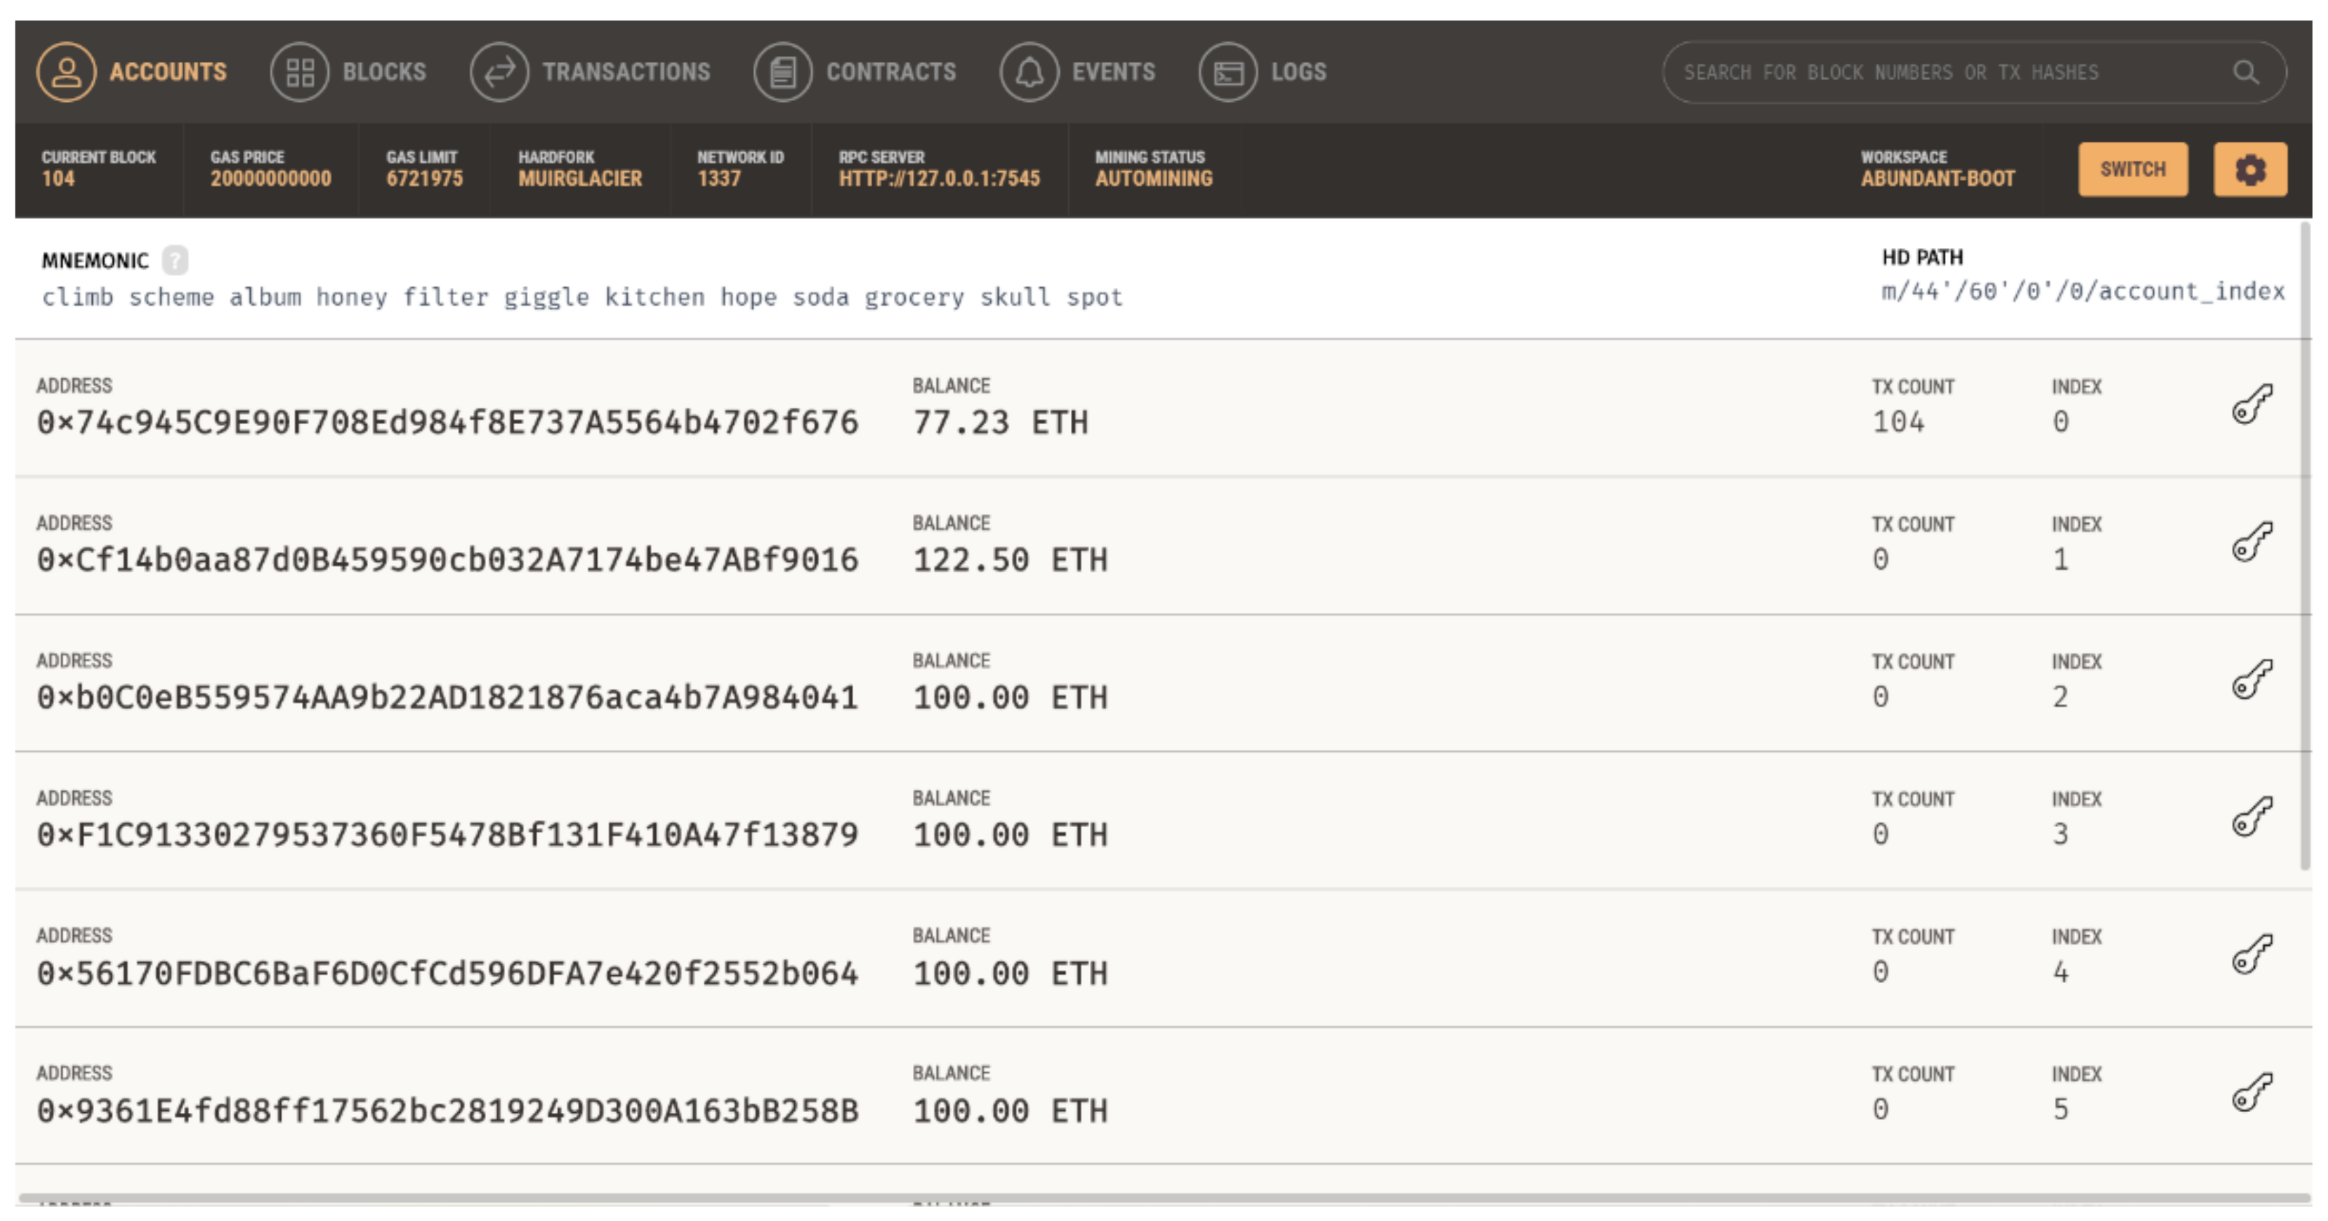Reveal key of address 0xb0C0eB55...
This screenshot has width=2328, height=1221.
click(2251, 679)
